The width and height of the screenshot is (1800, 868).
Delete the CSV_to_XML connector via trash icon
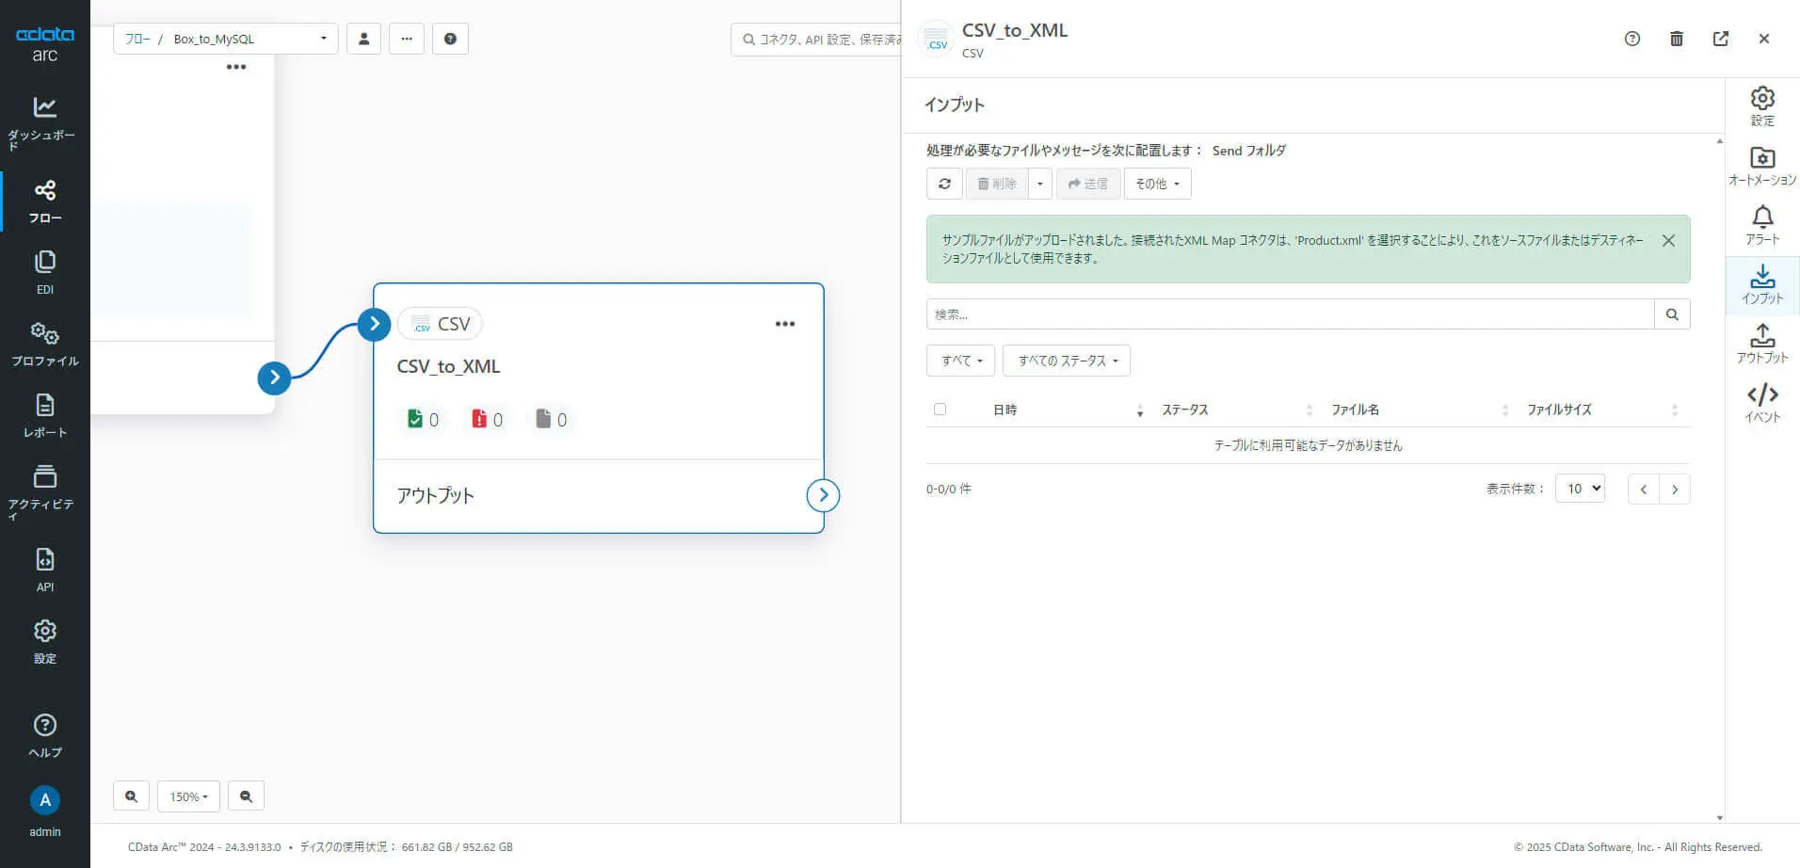tap(1677, 39)
